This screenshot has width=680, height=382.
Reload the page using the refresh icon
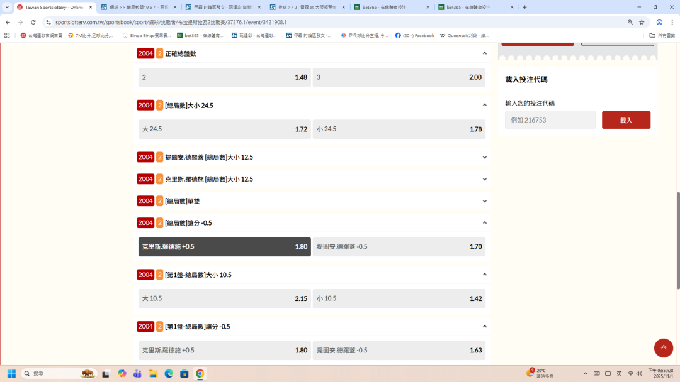coord(33,22)
